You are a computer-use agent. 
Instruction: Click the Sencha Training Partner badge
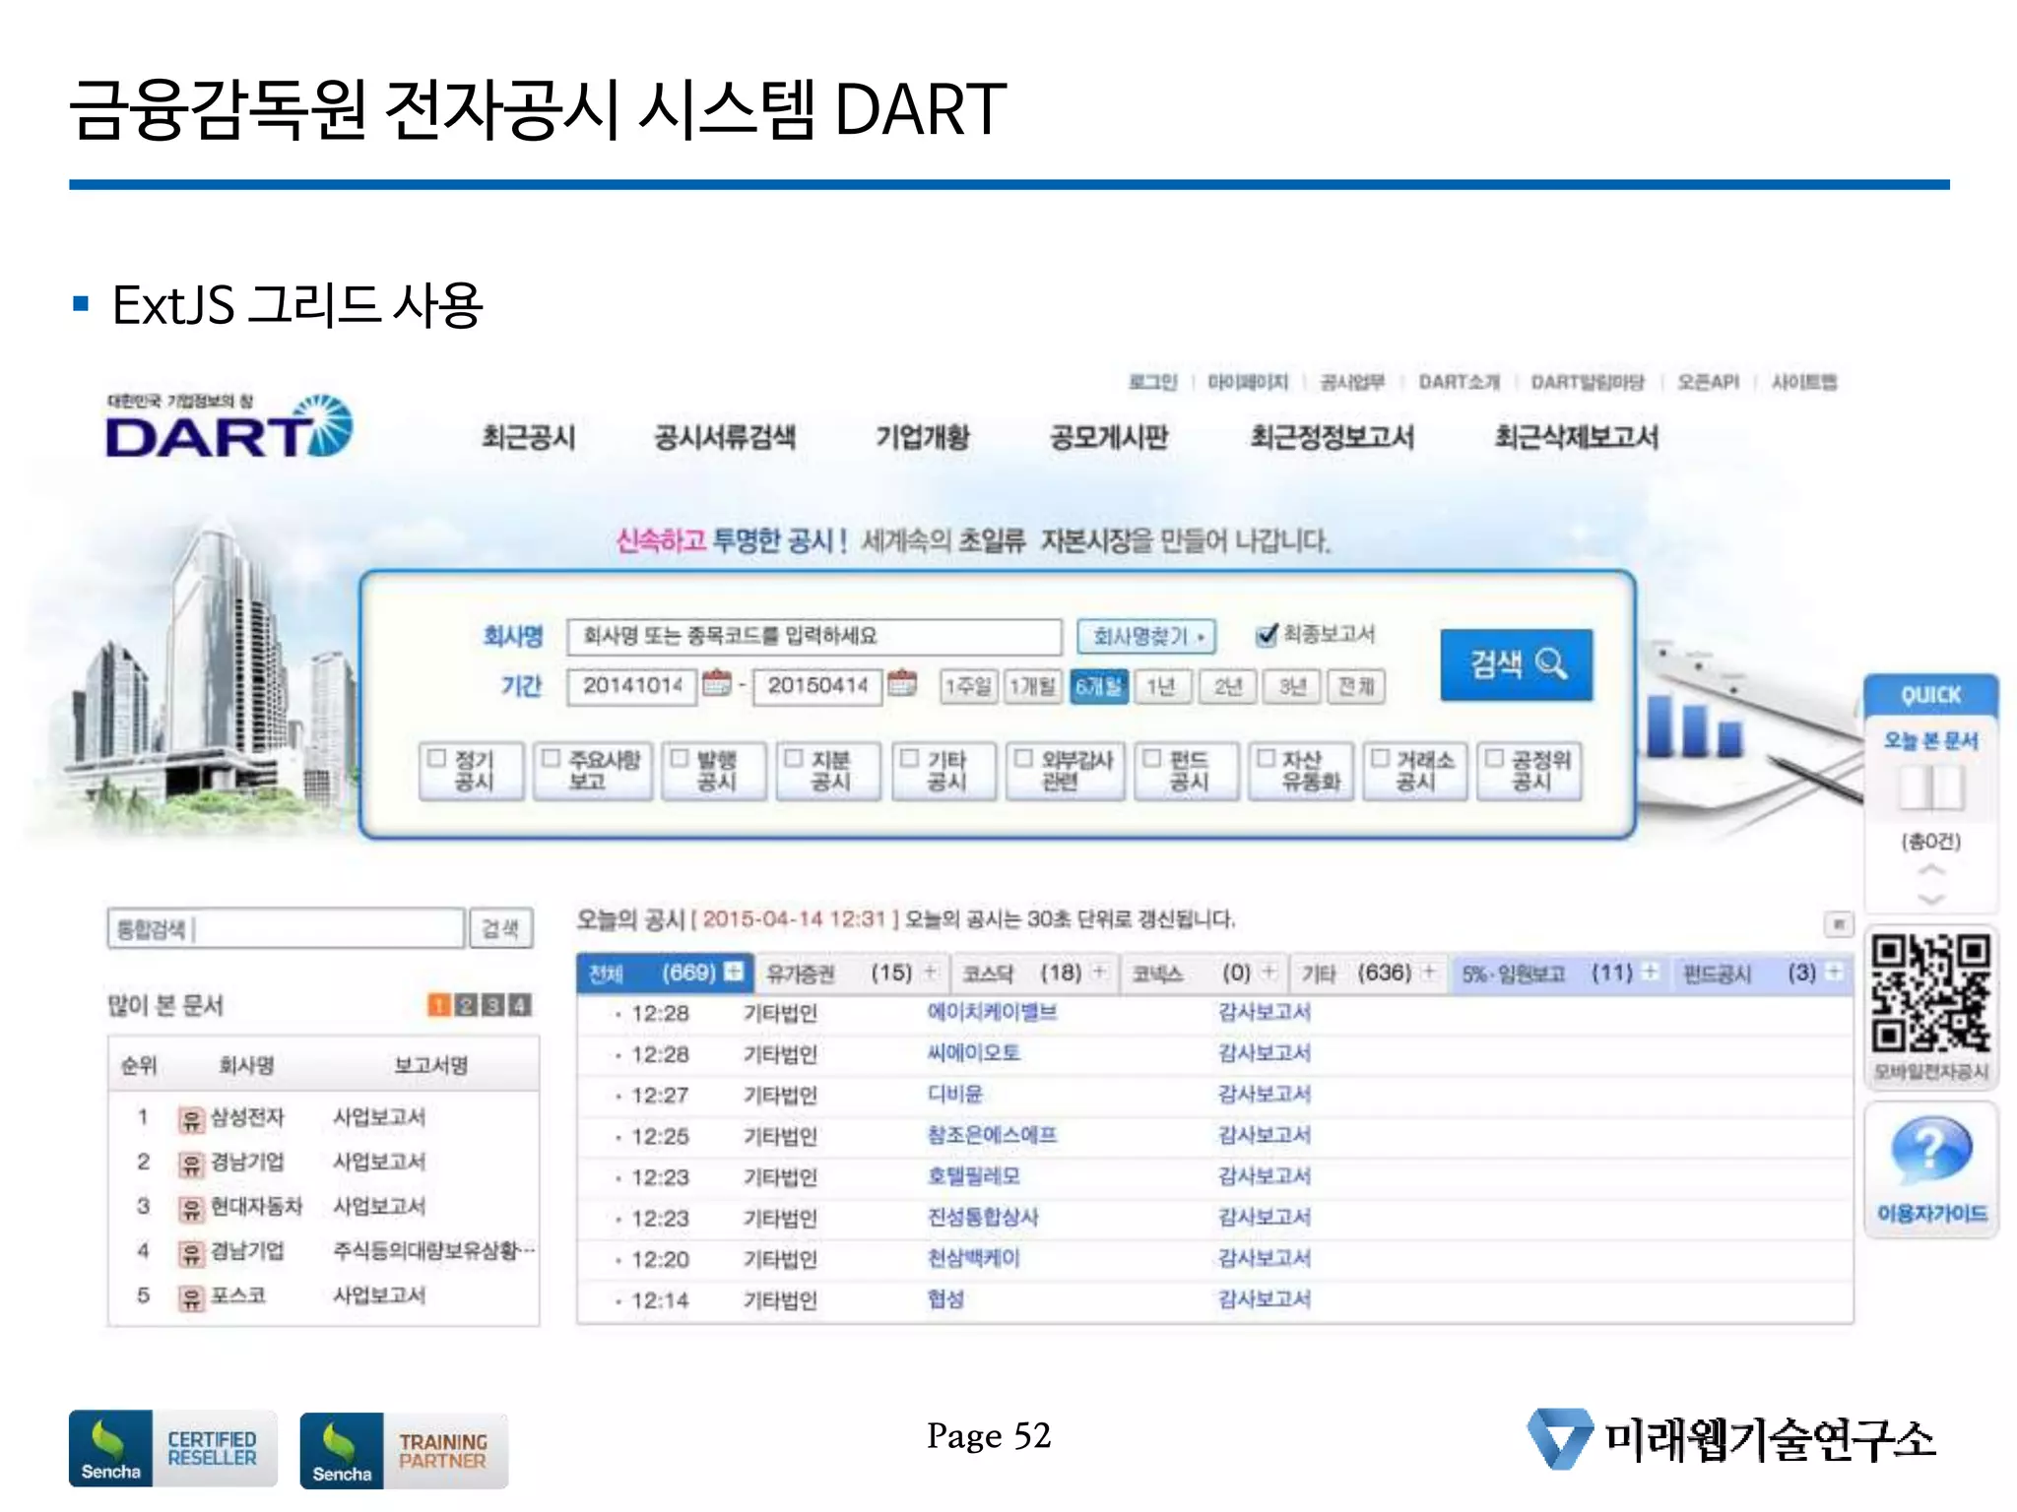tap(404, 1450)
